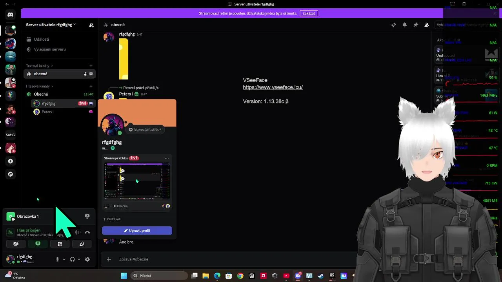Click the yellow image in rfgdfghg's message
The width and height of the screenshot is (502, 282).
coord(124,59)
